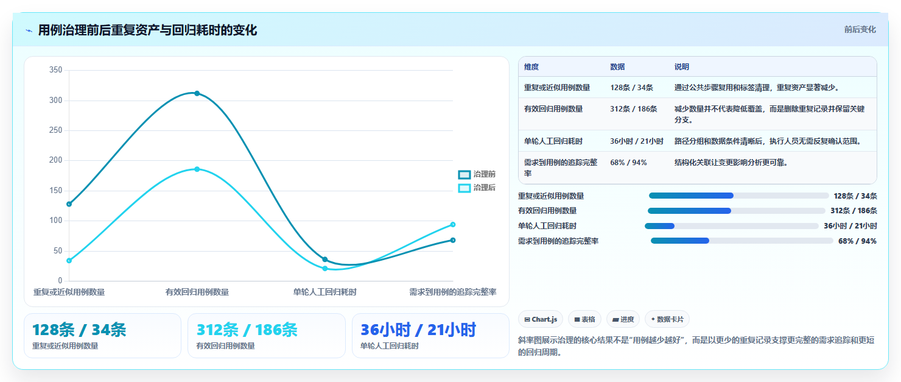Click x-axis label 需求到用例的追踪完整率
This screenshot has width=901, height=382.
click(x=453, y=292)
